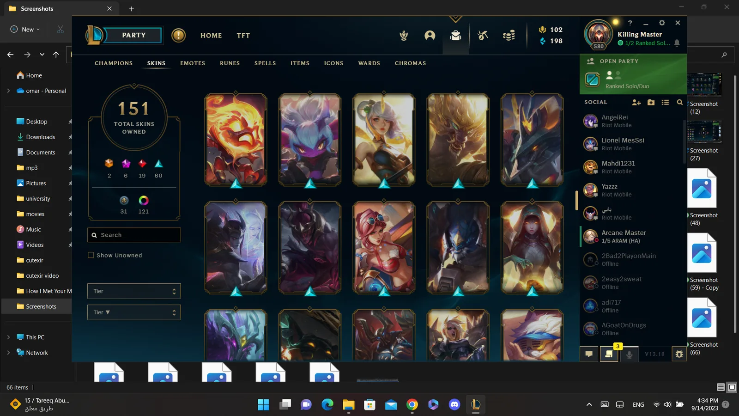Open Discord from the taskbar
This screenshot has width=739, height=416.
pyautogui.click(x=454, y=404)
